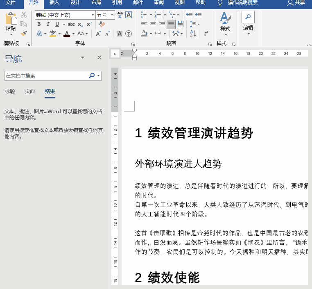Apply the yellow text highlight color

(x=52, y=34)
